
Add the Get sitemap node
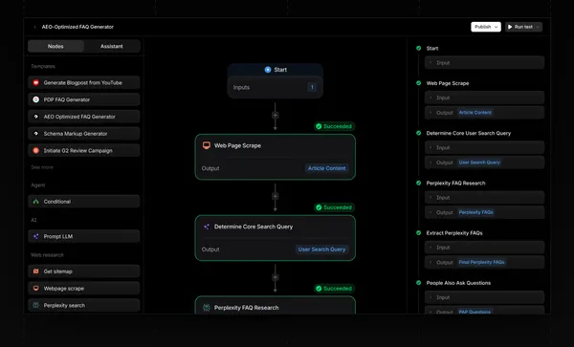84,271
